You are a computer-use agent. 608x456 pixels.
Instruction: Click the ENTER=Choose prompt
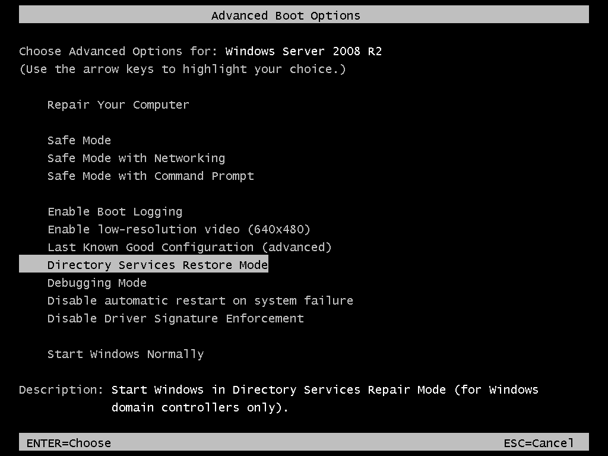tap(67, 443)
